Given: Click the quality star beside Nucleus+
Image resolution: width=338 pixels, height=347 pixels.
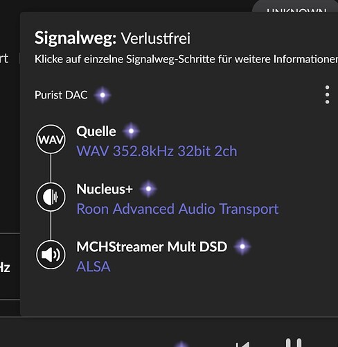Looking at the screenshot, I should [x=148, y=189].
